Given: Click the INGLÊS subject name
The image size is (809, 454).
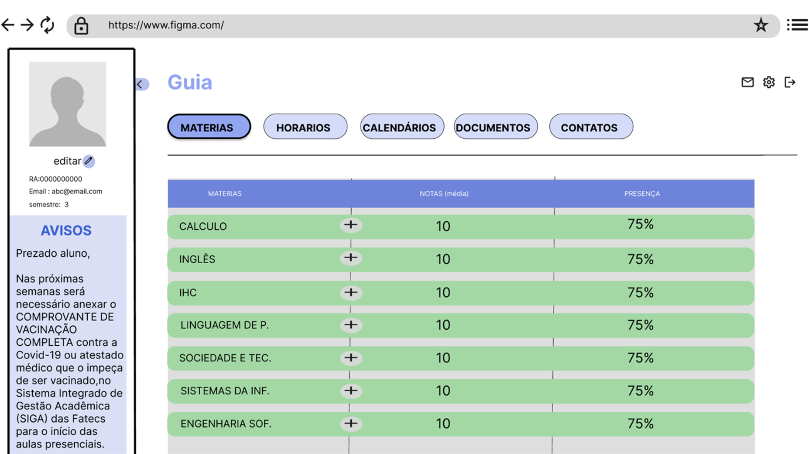Looking at the screenshot, I should click(x=197, y=259).
